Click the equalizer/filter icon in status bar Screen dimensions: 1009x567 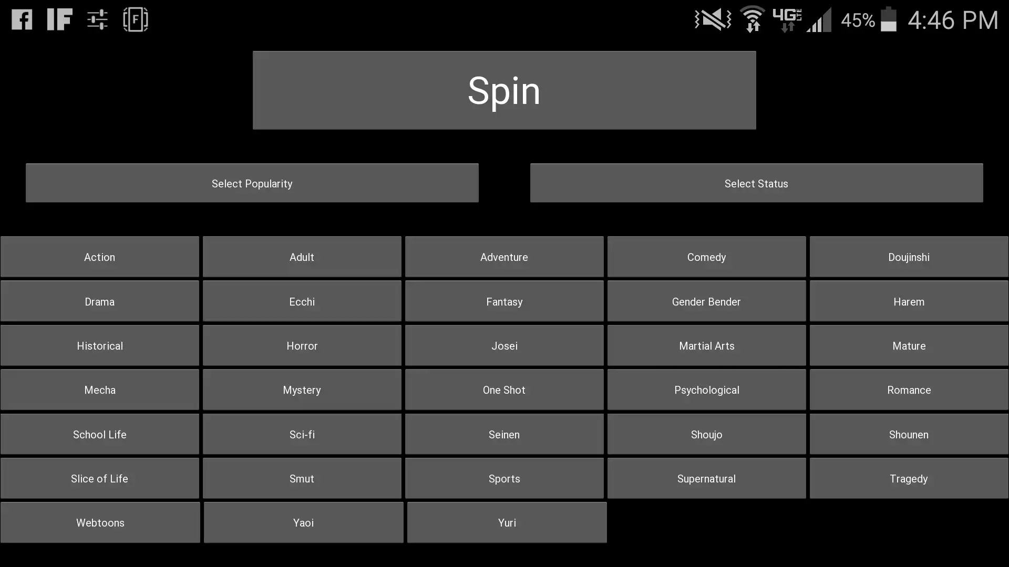(x=97, y=19)
